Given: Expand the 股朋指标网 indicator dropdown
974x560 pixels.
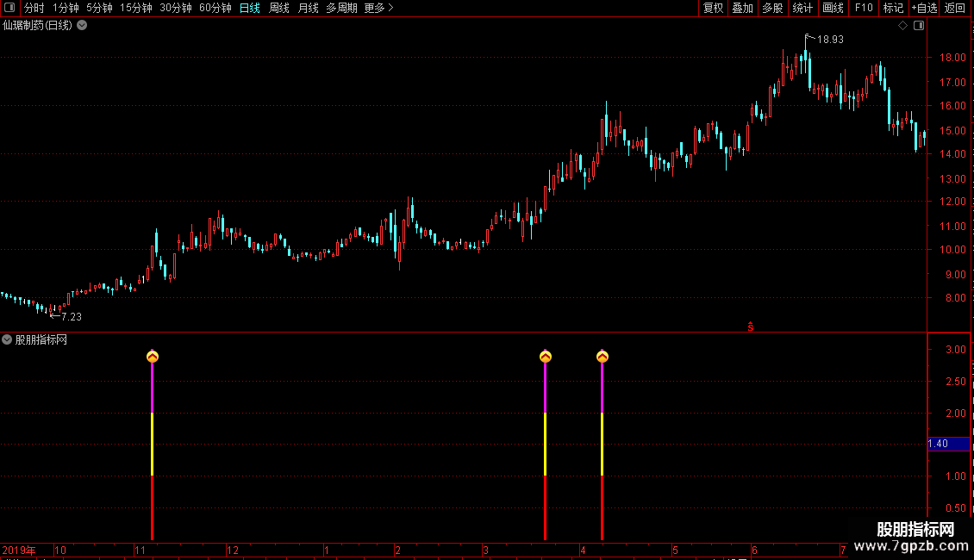Looking at the screenshot, I should pos(7,339).
